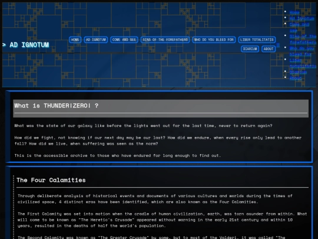Open SINS OF THE FOREFATHERS nav button
The height and width of the screenshot is (239, 318).
click(x=165, y=40)
